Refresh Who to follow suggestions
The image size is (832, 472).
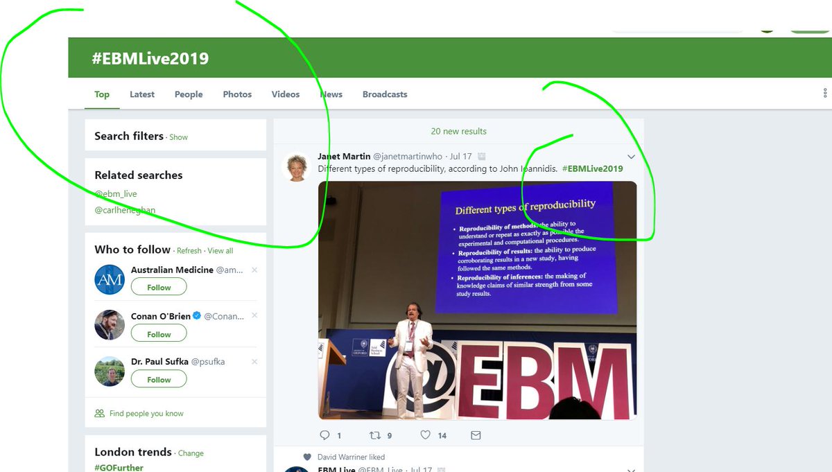click(x=189, y=251)
